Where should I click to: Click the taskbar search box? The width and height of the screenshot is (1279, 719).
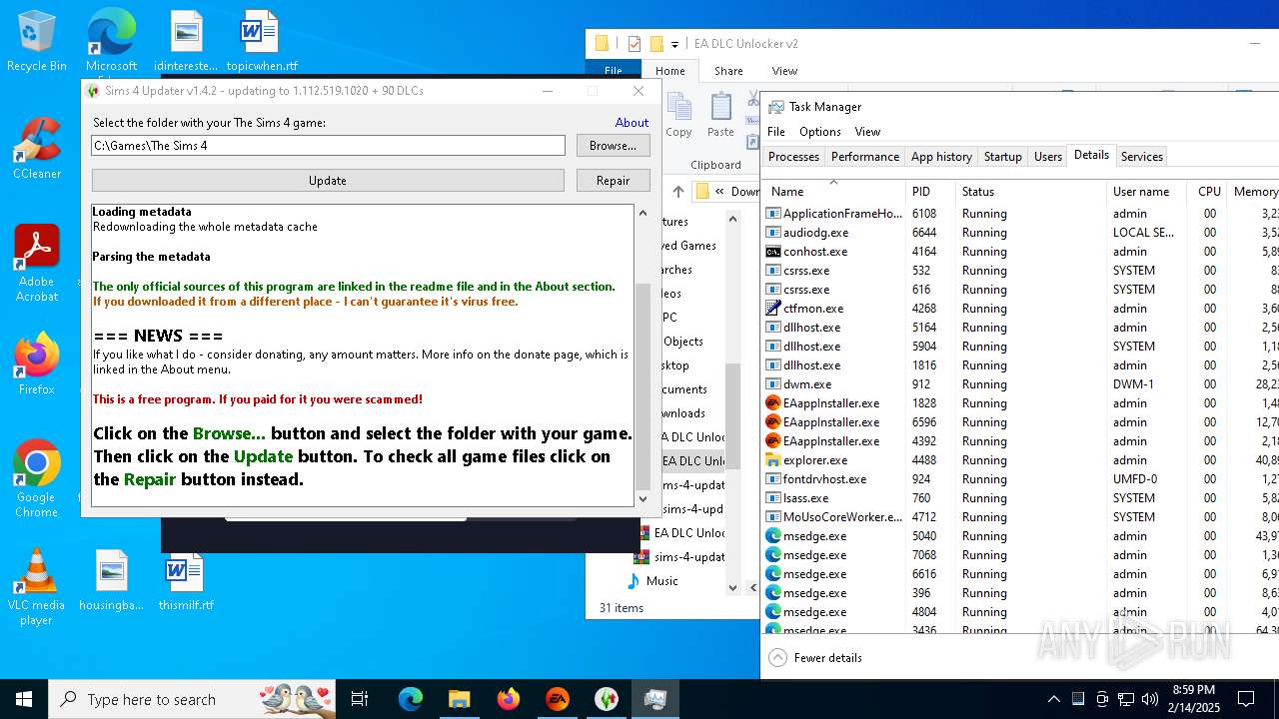pos(192,699)
